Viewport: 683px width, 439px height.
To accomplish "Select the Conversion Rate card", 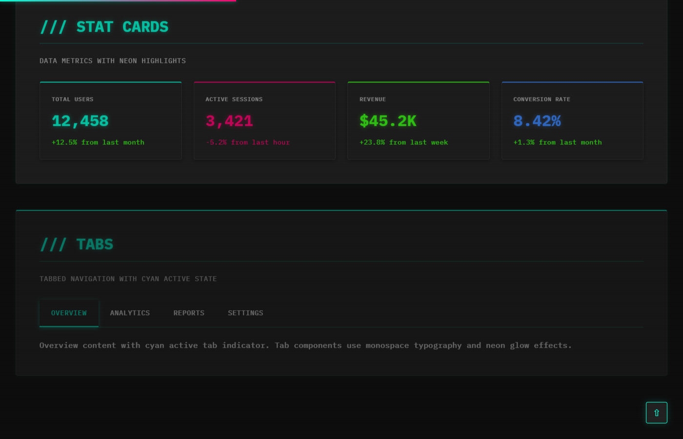I will pos(572,120).
